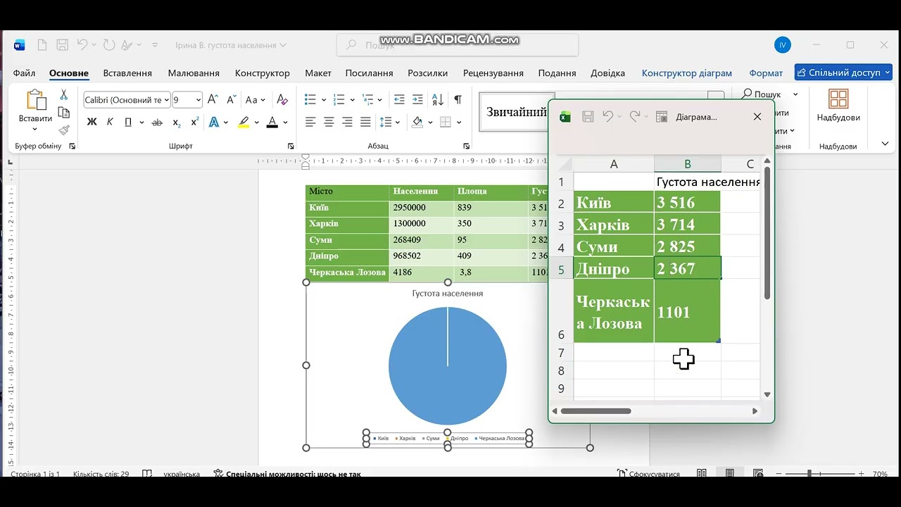Viewport: 901px width, 507px height.
Task: Switch to Web Layout view in status bar
Action: click(758, 474)
